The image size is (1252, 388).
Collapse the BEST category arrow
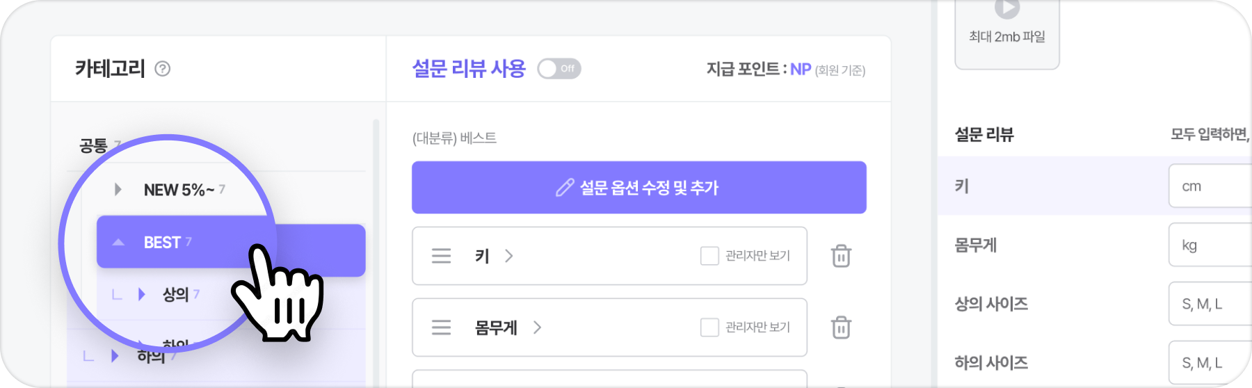coord(118,243)
